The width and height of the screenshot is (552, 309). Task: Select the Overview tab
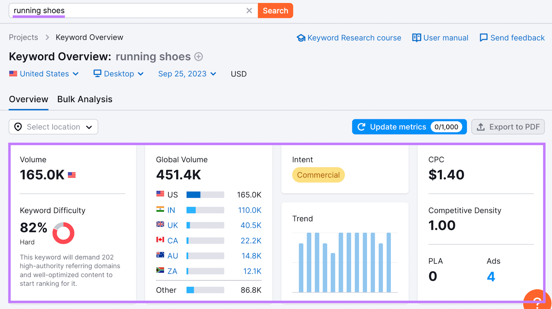point(29,99)
